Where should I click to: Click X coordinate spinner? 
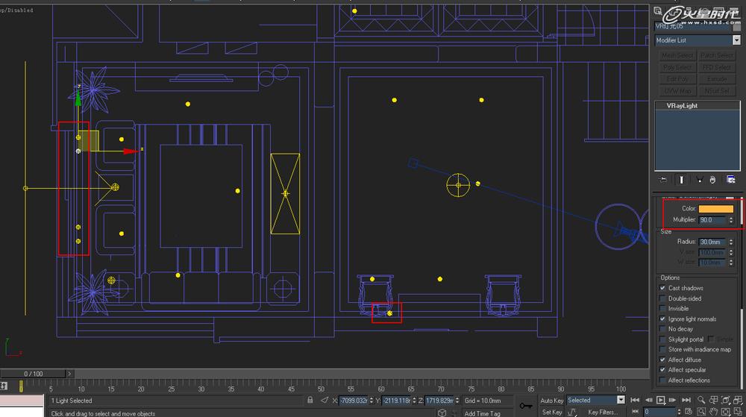coord(372,401)
